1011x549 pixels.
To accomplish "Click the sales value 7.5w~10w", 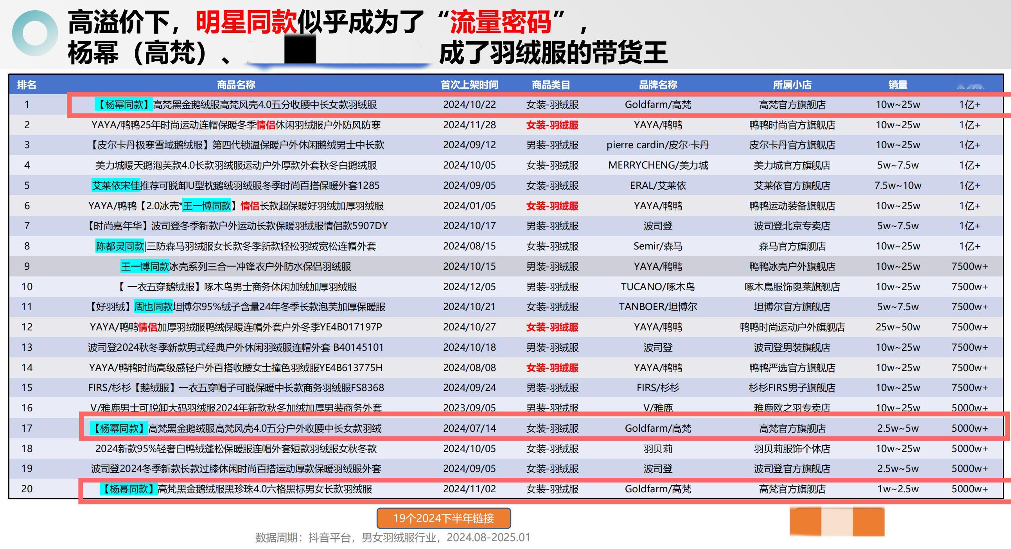I will click(x=898, y=186).
